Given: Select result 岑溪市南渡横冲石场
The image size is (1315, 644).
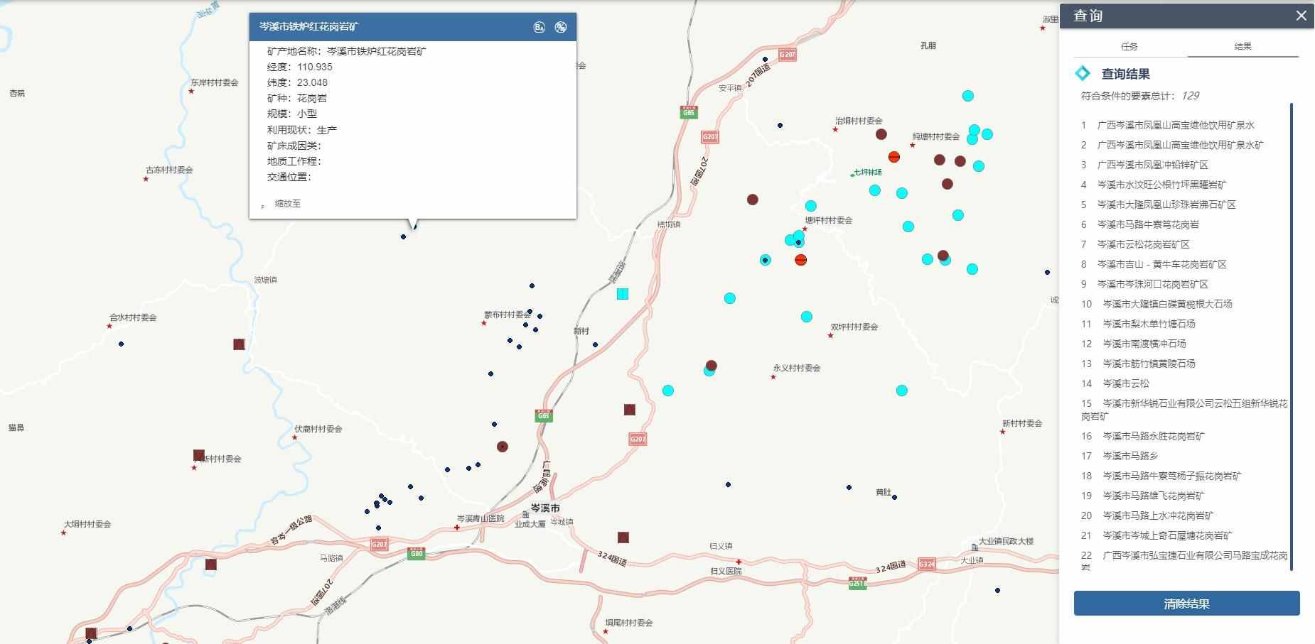Looking at the screenshot, I should coord(1144,344).
